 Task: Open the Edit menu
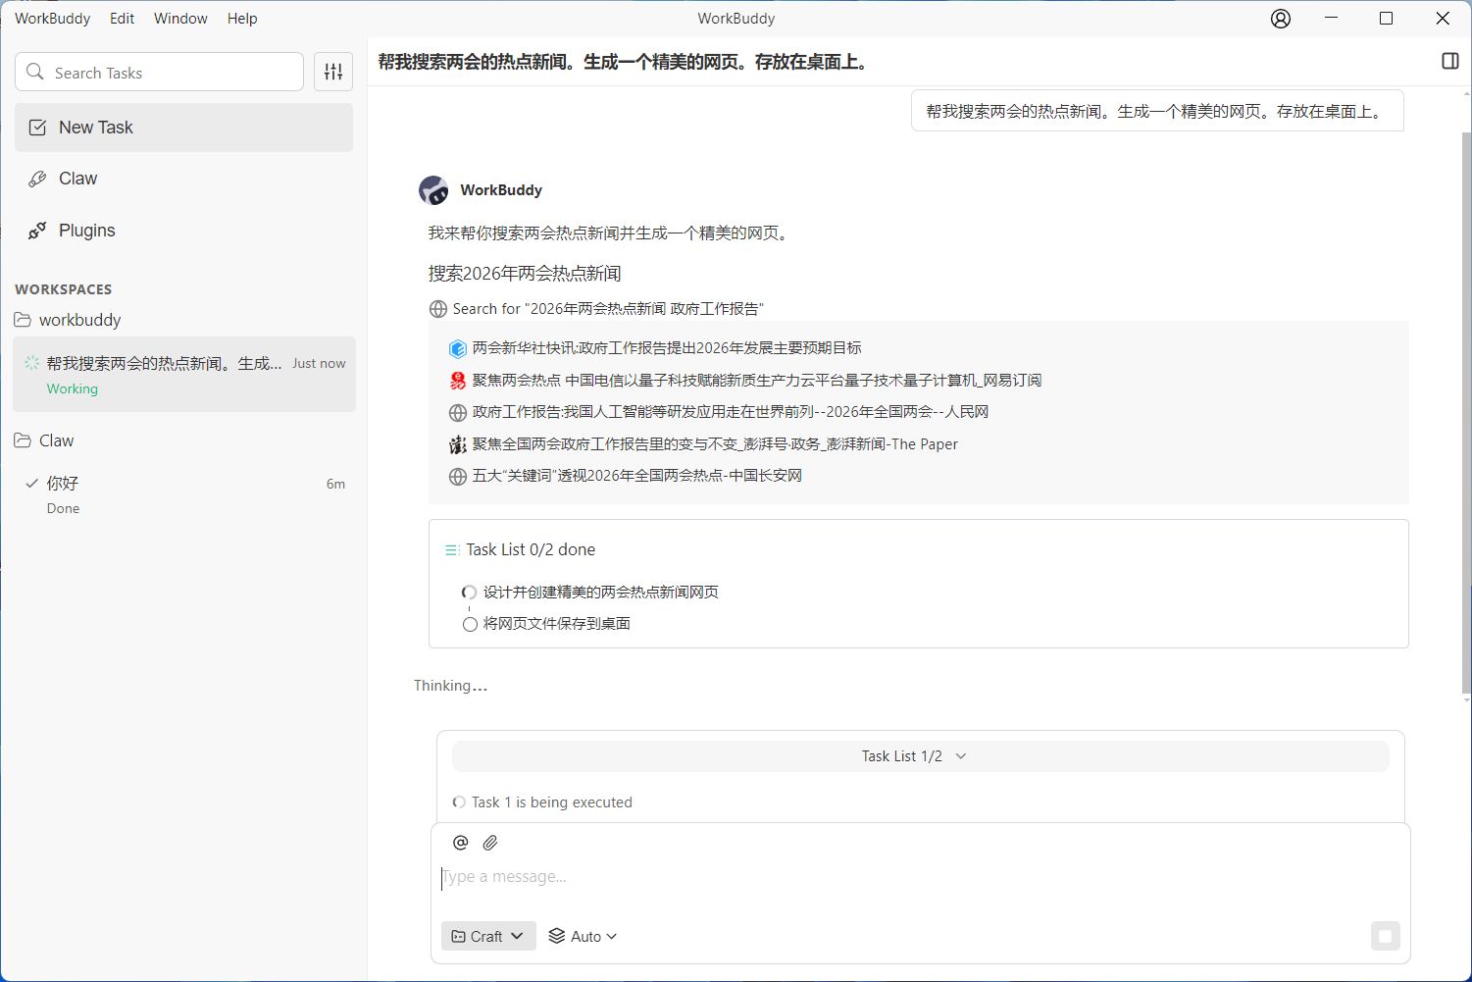(123, 19)
